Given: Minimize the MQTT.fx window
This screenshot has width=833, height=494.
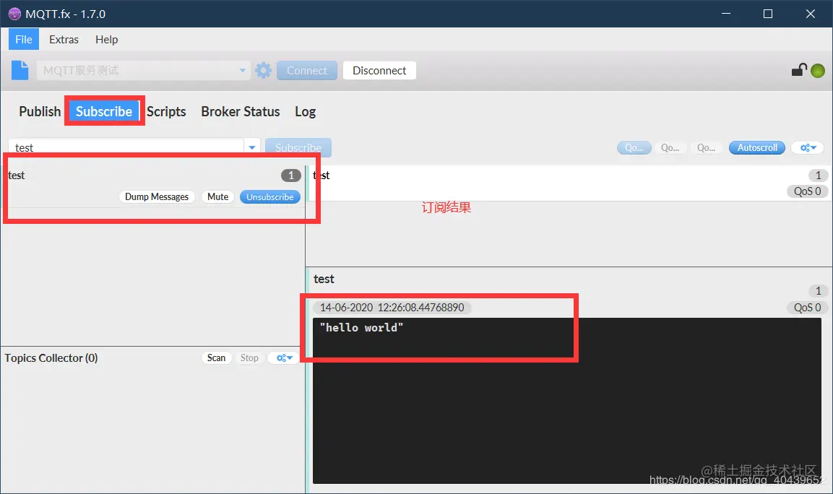Looking at the screenshot, I should click(726, 14).
